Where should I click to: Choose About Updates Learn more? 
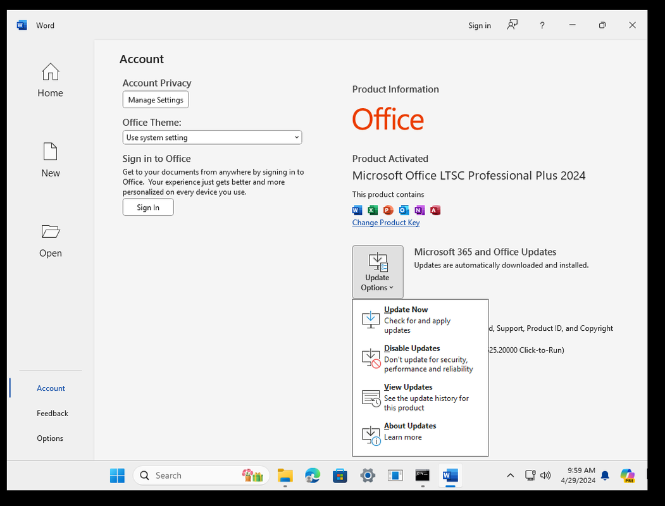point(420,436)
